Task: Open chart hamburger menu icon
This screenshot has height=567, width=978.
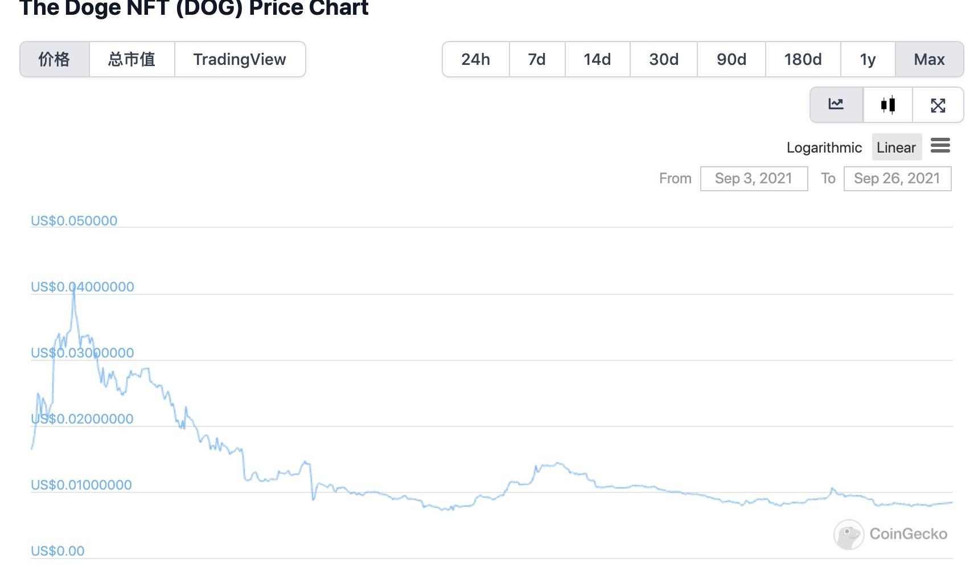Action: click(940, 146)
